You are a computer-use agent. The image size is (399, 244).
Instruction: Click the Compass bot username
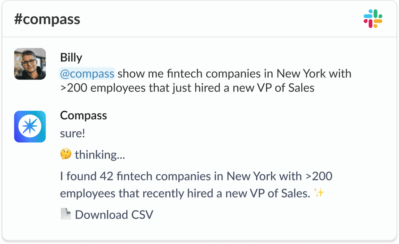[x=83, y=115]
